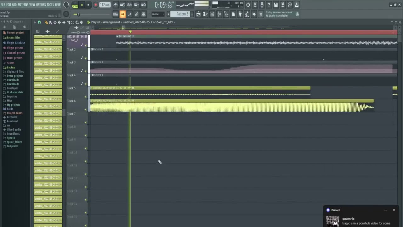This screenshot has height=227, width=403.
Task: Select the playlist zoom magnifier tool
Action: coord(77,22)
